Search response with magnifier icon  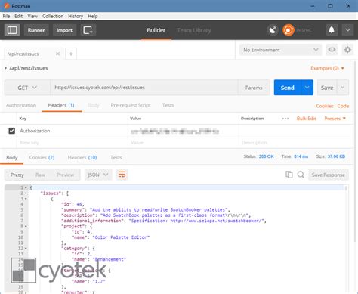tap(301, 175)
